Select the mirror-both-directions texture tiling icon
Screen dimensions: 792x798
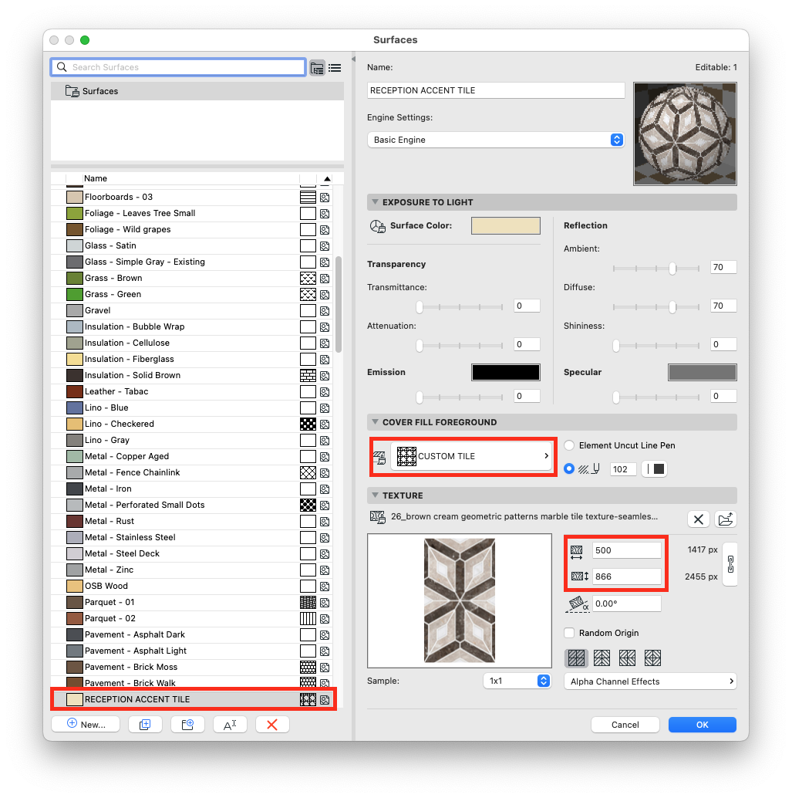(x=652, y=658)
